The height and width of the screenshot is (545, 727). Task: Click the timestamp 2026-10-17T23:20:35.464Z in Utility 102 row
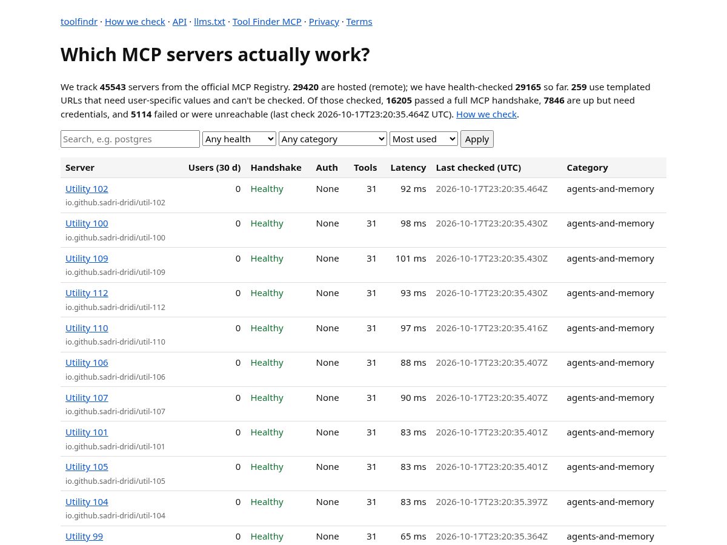[x=492, y=189]
